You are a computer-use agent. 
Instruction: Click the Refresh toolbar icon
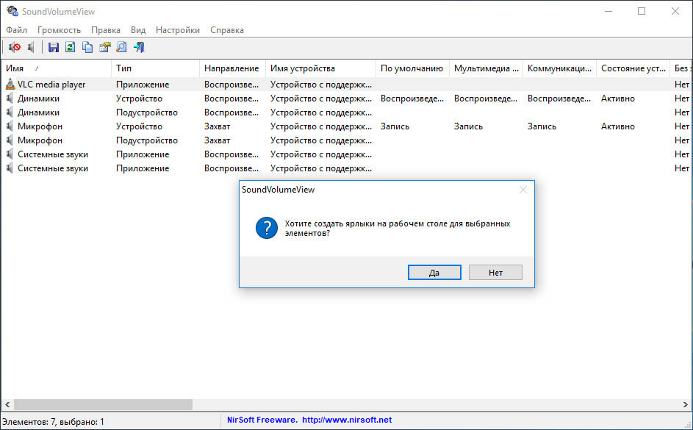(x=70, y=47)
